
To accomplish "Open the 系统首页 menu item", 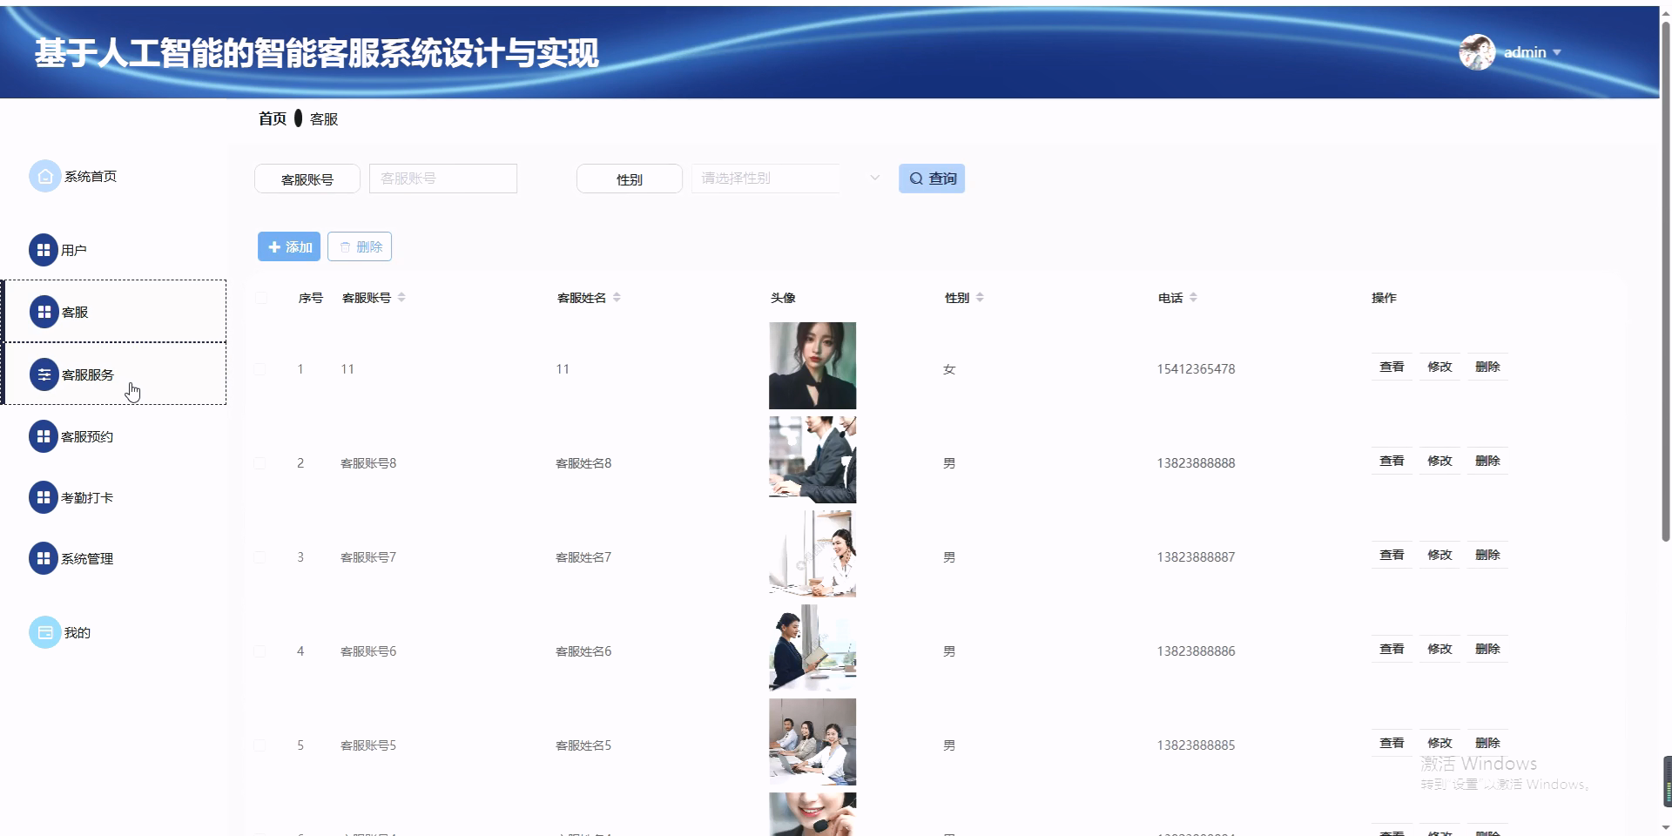I will [x=115, y=176].
